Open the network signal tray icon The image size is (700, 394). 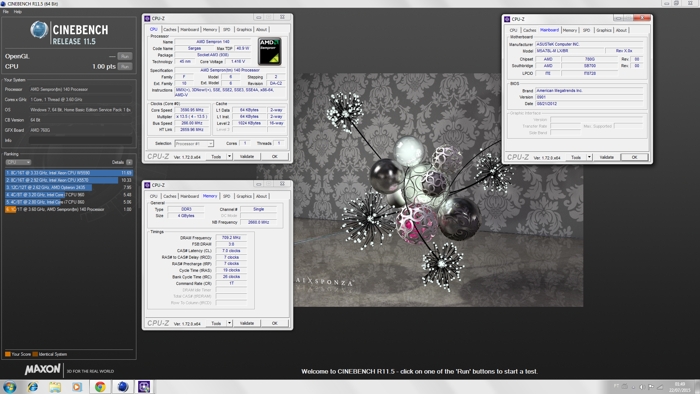pos(660,387)
